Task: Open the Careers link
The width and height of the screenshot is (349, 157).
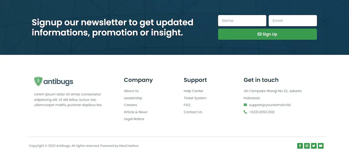Action: [x=130, y=105]
